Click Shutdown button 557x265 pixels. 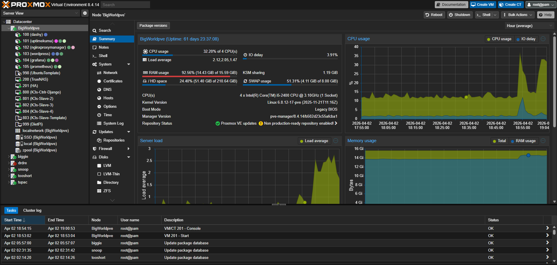tap(460, 15)
